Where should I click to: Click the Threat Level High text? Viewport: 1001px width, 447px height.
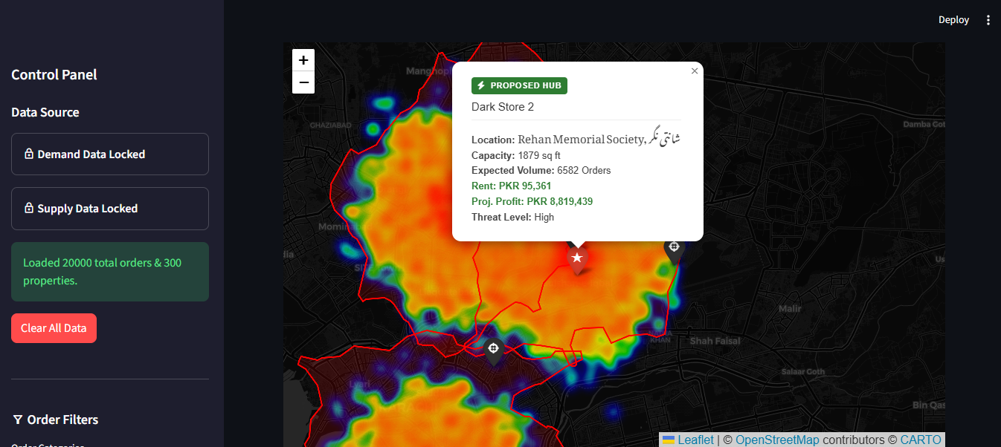[512, 217]
